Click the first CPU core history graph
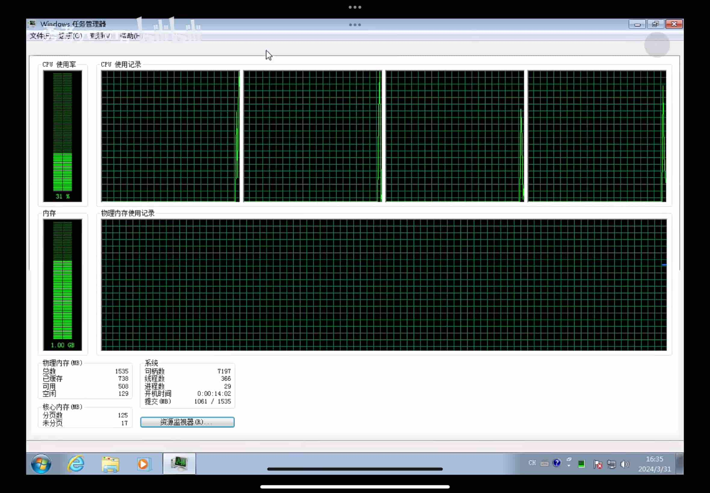 [170, 136]
